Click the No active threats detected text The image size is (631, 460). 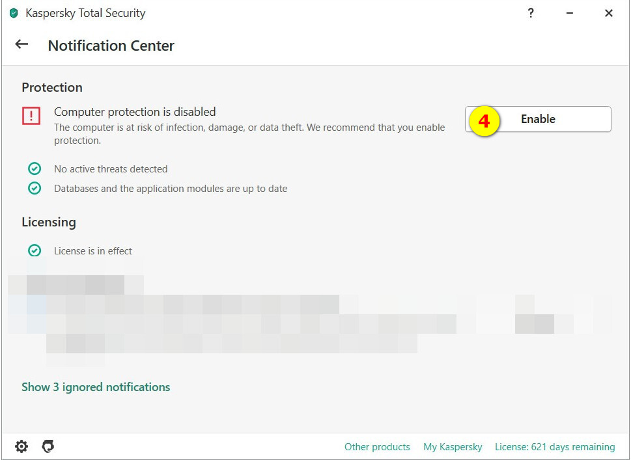coord(111,169)
